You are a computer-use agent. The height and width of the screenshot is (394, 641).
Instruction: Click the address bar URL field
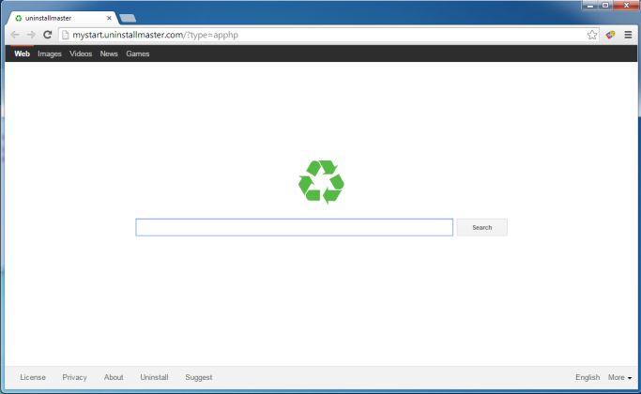point(319,35)
